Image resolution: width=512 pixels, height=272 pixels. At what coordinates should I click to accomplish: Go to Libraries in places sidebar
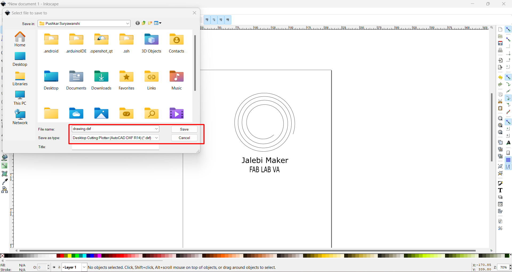coord(20,78)
